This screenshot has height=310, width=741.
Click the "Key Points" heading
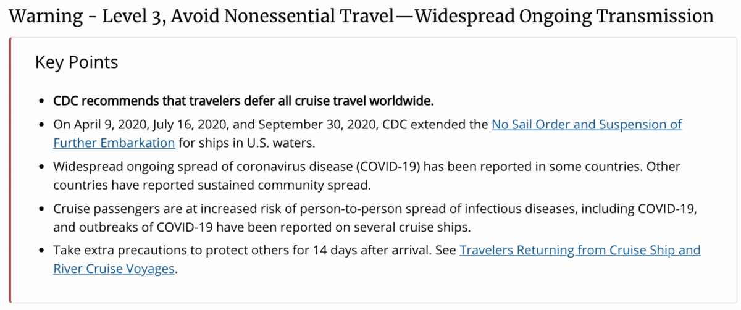77,62
